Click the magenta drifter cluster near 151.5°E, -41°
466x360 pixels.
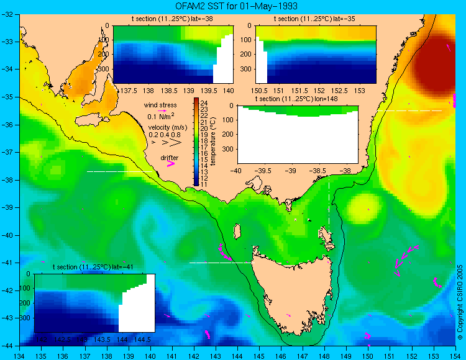(406, 261)
